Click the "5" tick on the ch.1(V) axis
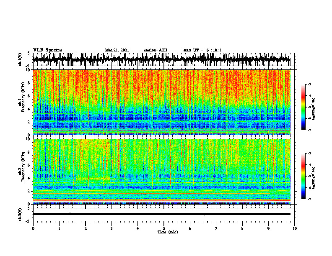Image resolution: width=332 pixels, height=256 pixels. (x=29, y=54)
